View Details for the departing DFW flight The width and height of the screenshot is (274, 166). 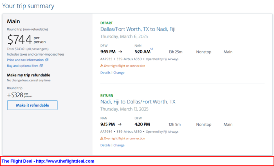tap(105, 73)
